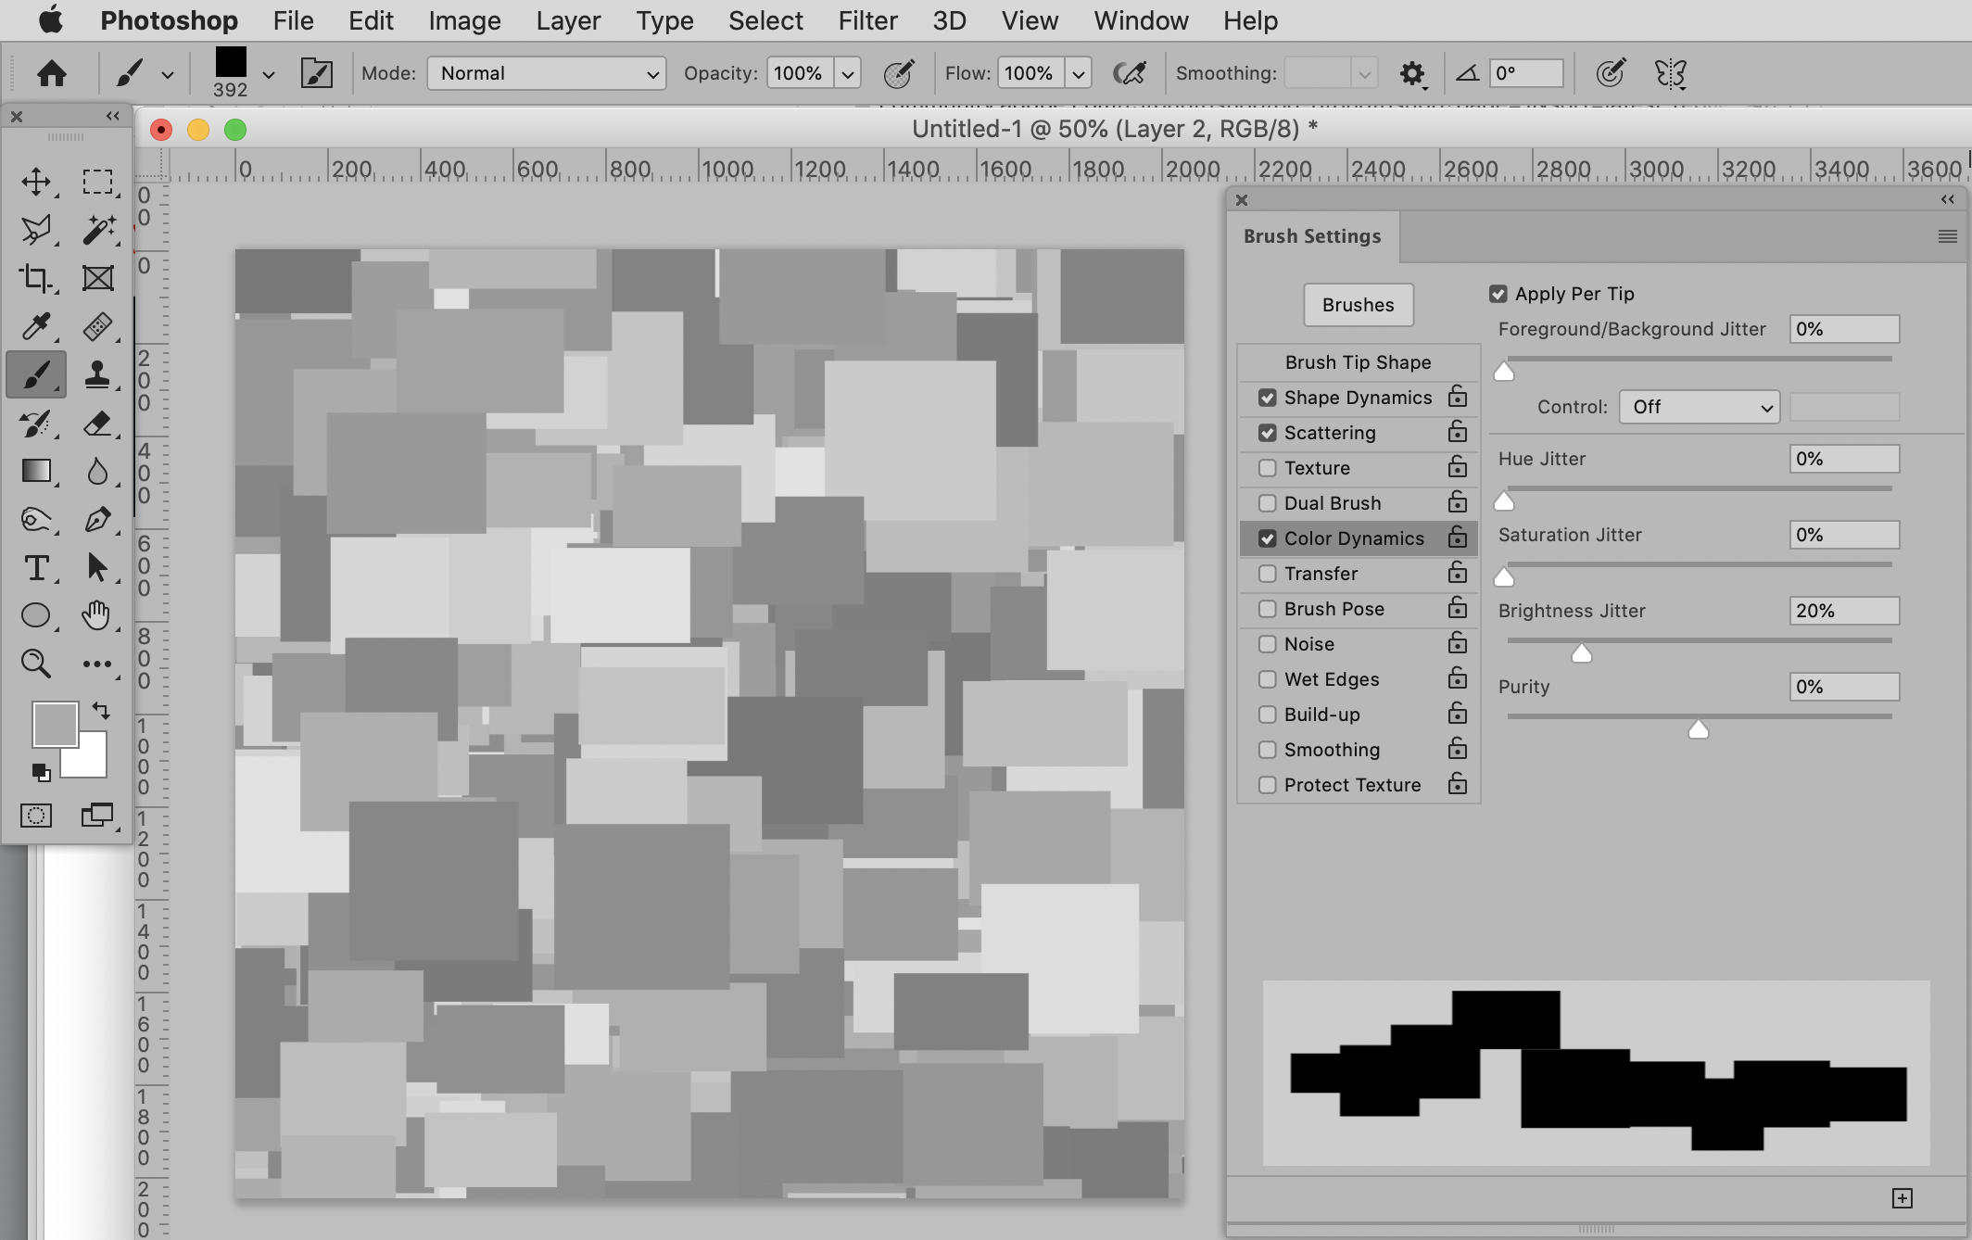Enable the Transfer brush option
The width and height of the screenshot is (1972, 1240).
point(1267,573)
